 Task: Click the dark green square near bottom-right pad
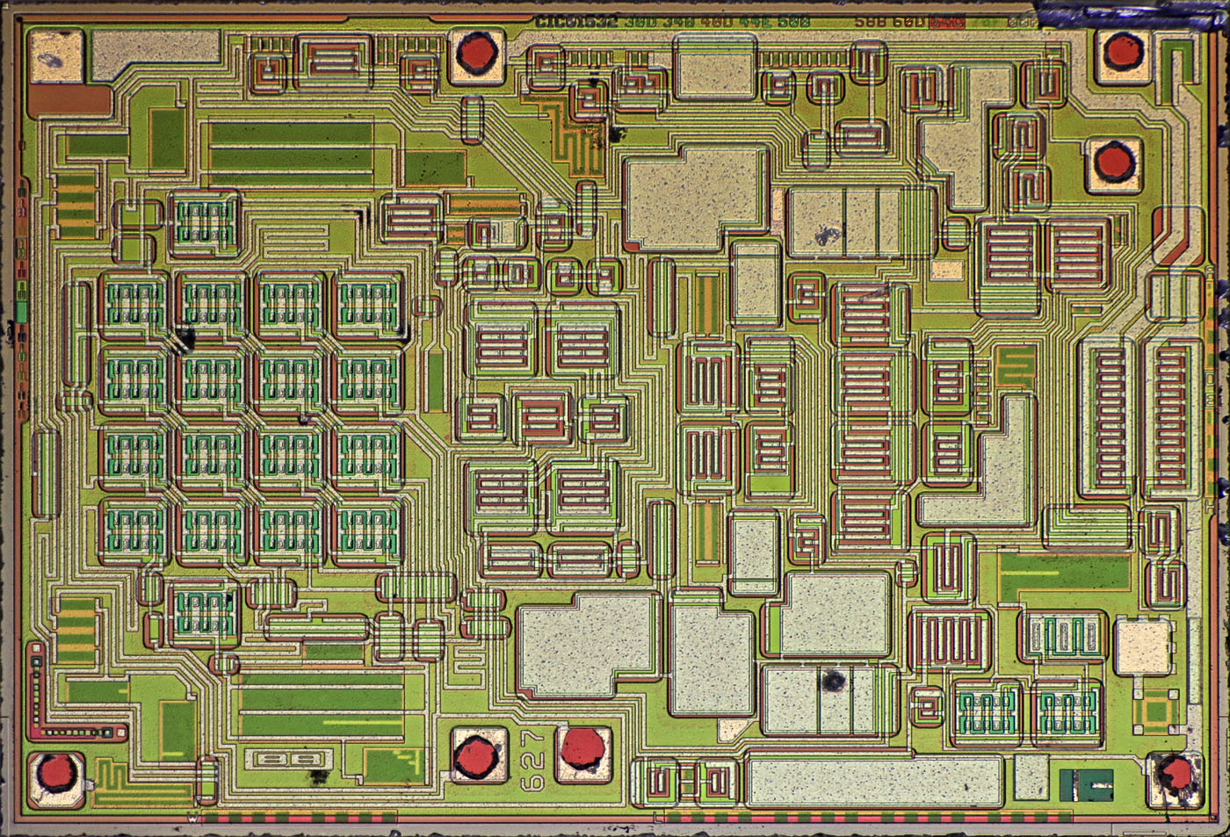coord(1086,783)
